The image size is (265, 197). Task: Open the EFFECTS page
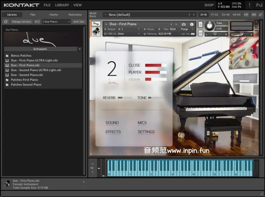[x=113, y=132]
